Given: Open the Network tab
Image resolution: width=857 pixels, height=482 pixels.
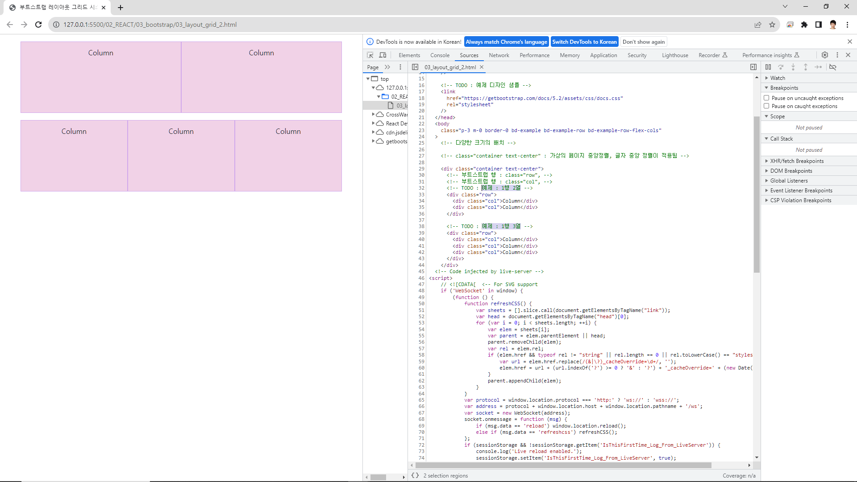Looking at the screenshot, I should click(499, 55).
